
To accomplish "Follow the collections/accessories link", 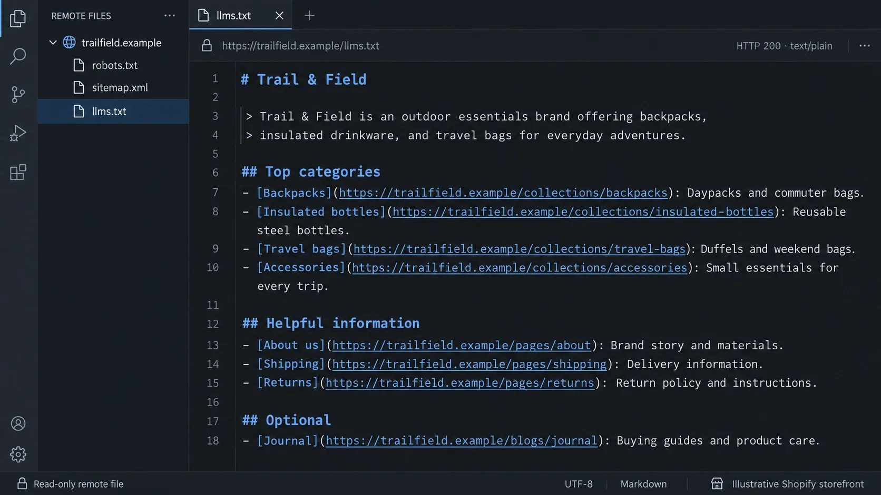I will (x=520, y=268).
